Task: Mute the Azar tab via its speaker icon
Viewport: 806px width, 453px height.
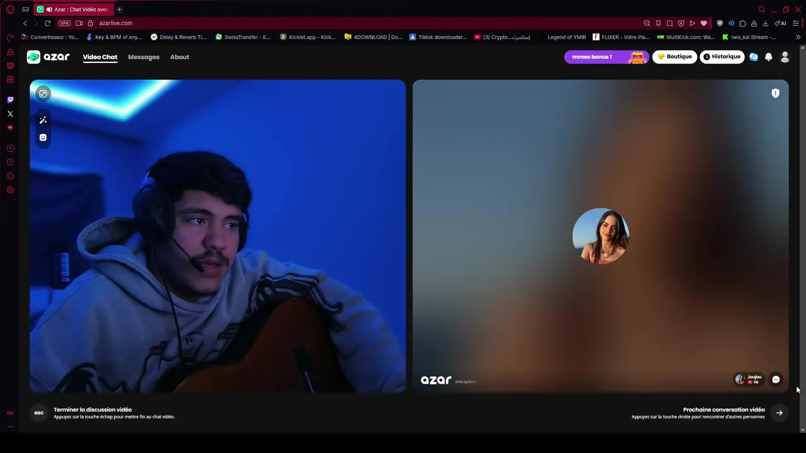Action: point(49,9)
